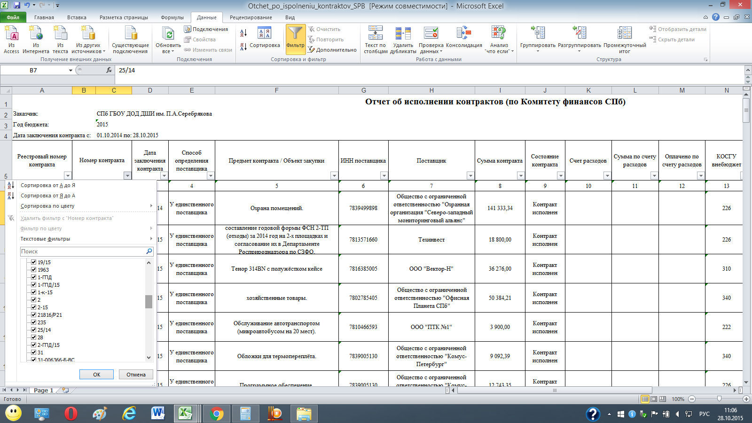This screenshot has width=752, height=423.
Task: Uncheck the 28 filter value
Action: click(34, 337)
